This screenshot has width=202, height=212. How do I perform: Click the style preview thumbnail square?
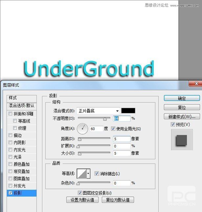click(x=182, y=140)
